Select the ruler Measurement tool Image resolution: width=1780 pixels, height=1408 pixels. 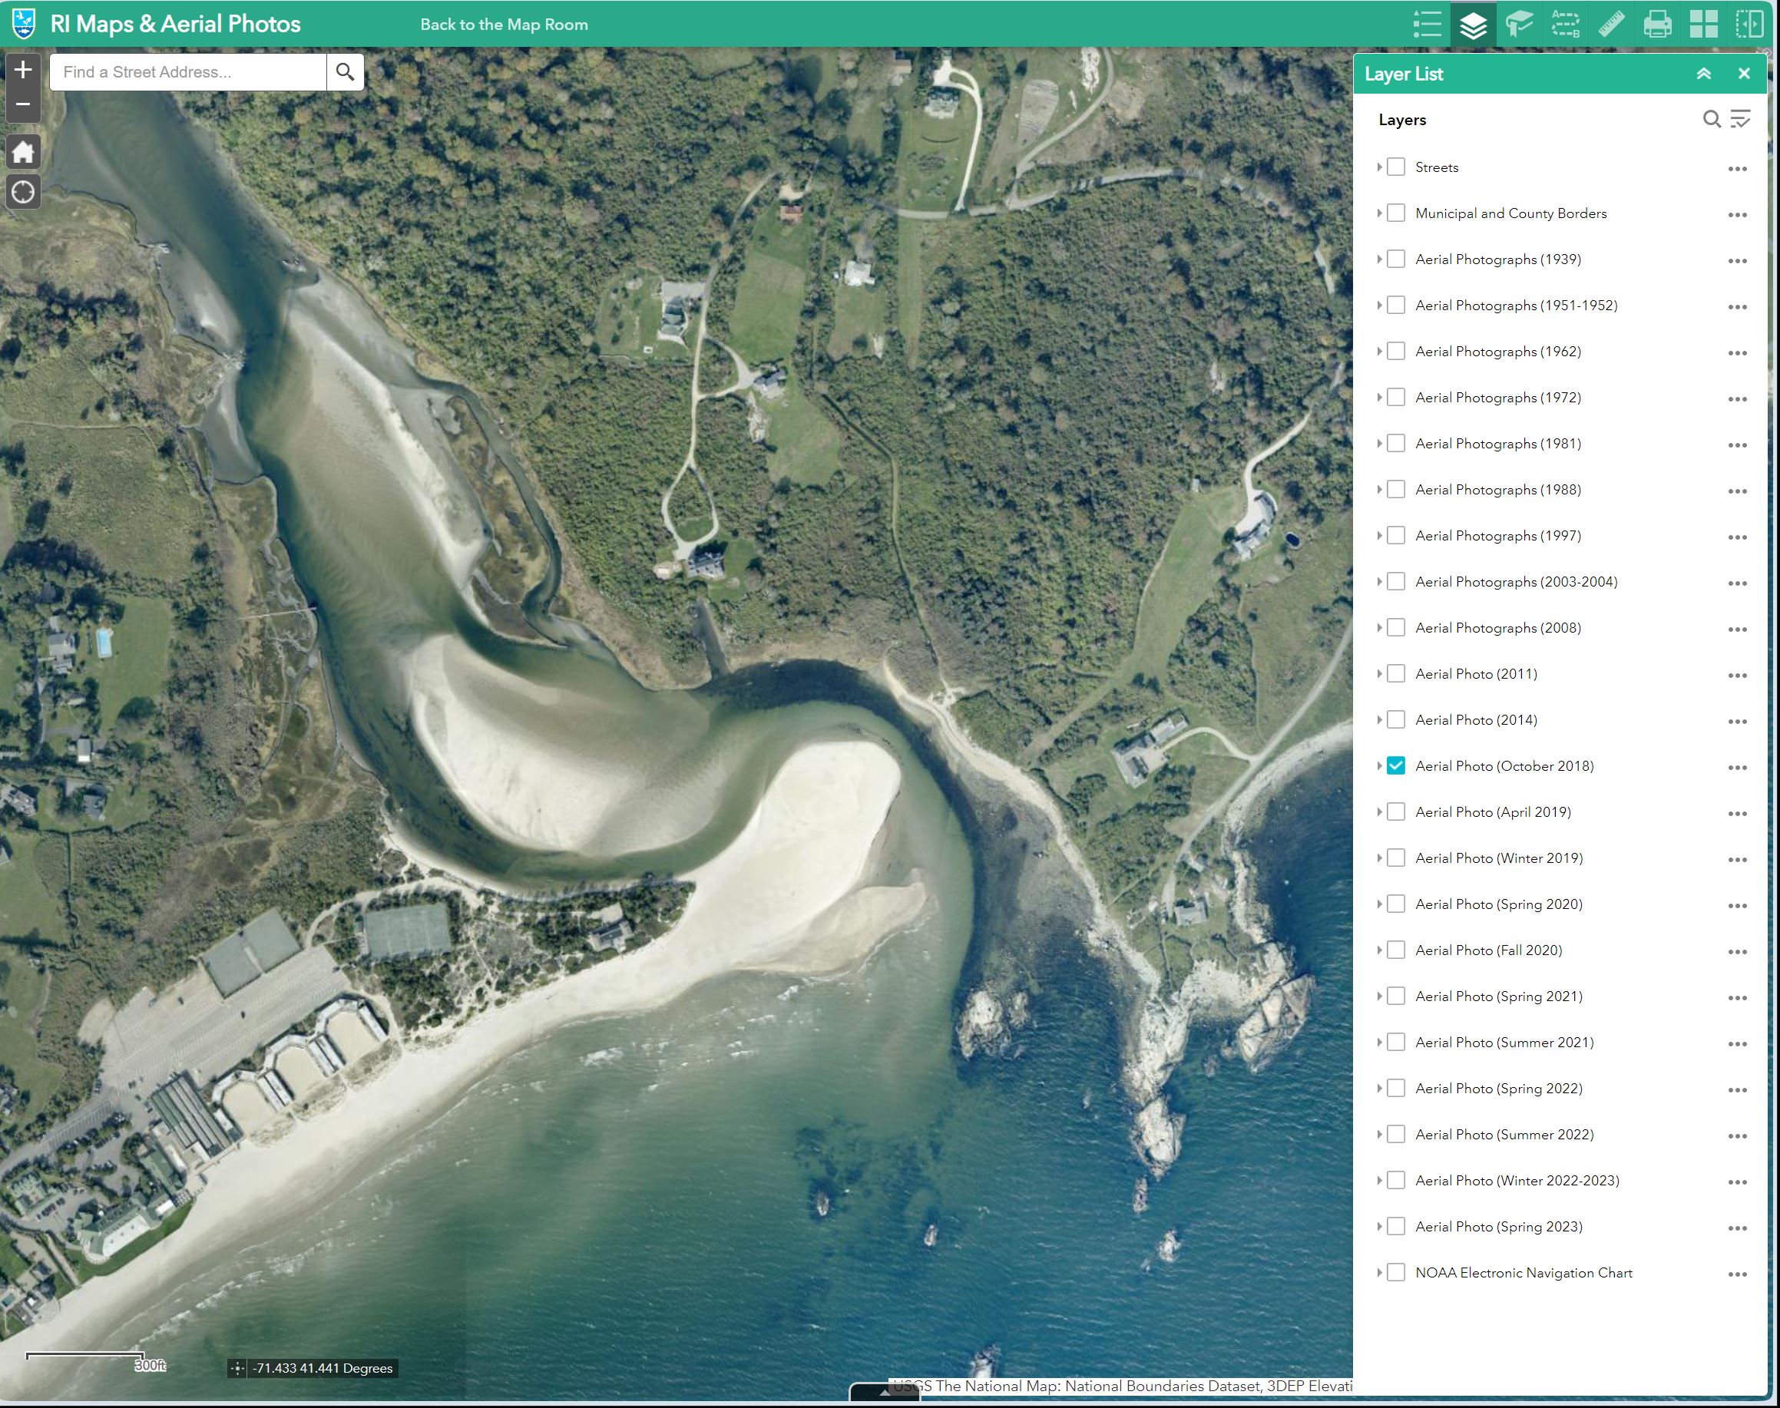point(1611,24)
